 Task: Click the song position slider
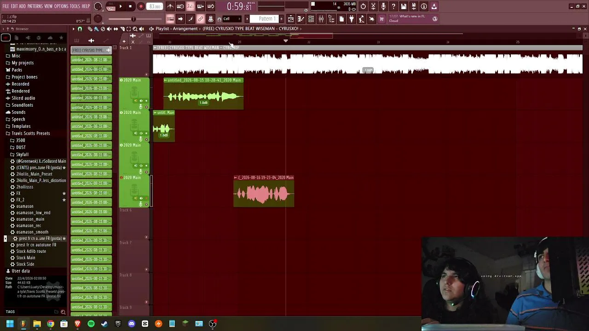coord(134,19)
